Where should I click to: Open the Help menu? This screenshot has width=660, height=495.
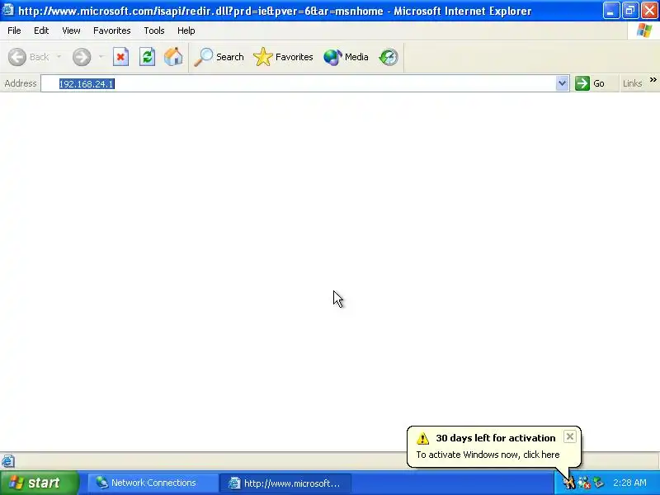pos(186,31)
